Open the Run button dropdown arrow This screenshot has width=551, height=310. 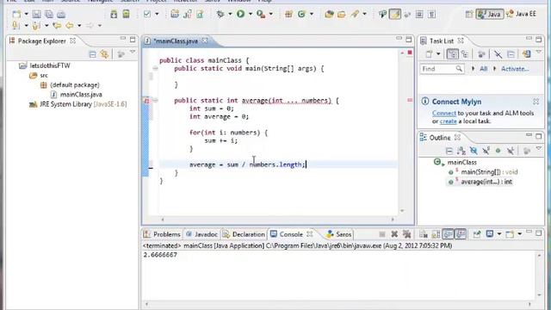251,14
